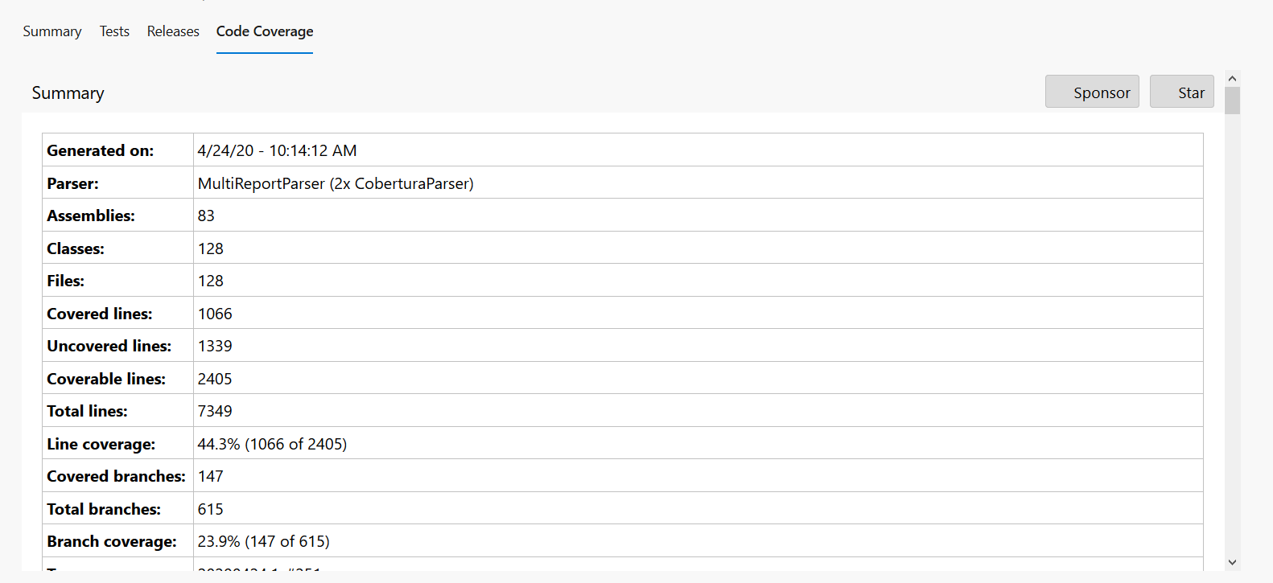Click the Coverable lines value 2405
Screen dimensions: 1273x583
click(x=215, y=379)
